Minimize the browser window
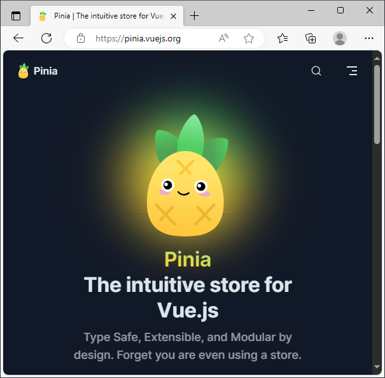Viewport: 385px width, 378px height. pyautogui.click(x=311, y=10)
